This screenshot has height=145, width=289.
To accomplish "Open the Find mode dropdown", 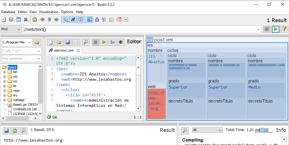I will [11, 29].
